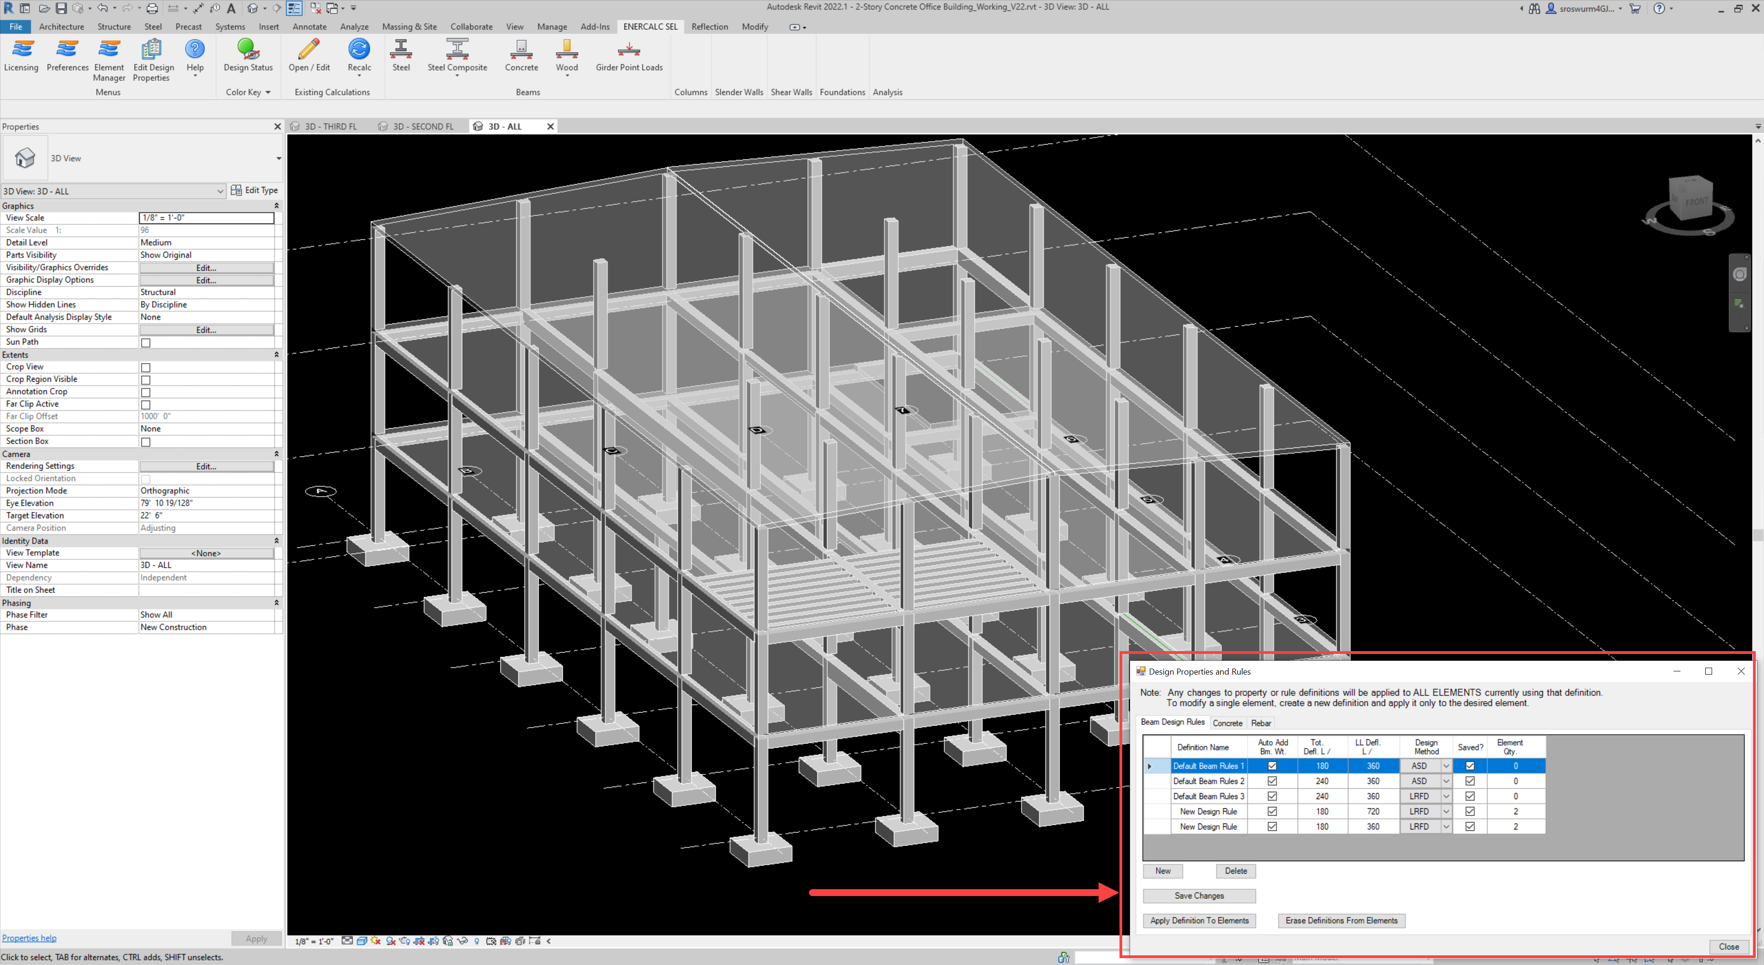Click the Default 3D View house icon
The image size is (1764, 965).
[252, 8]
